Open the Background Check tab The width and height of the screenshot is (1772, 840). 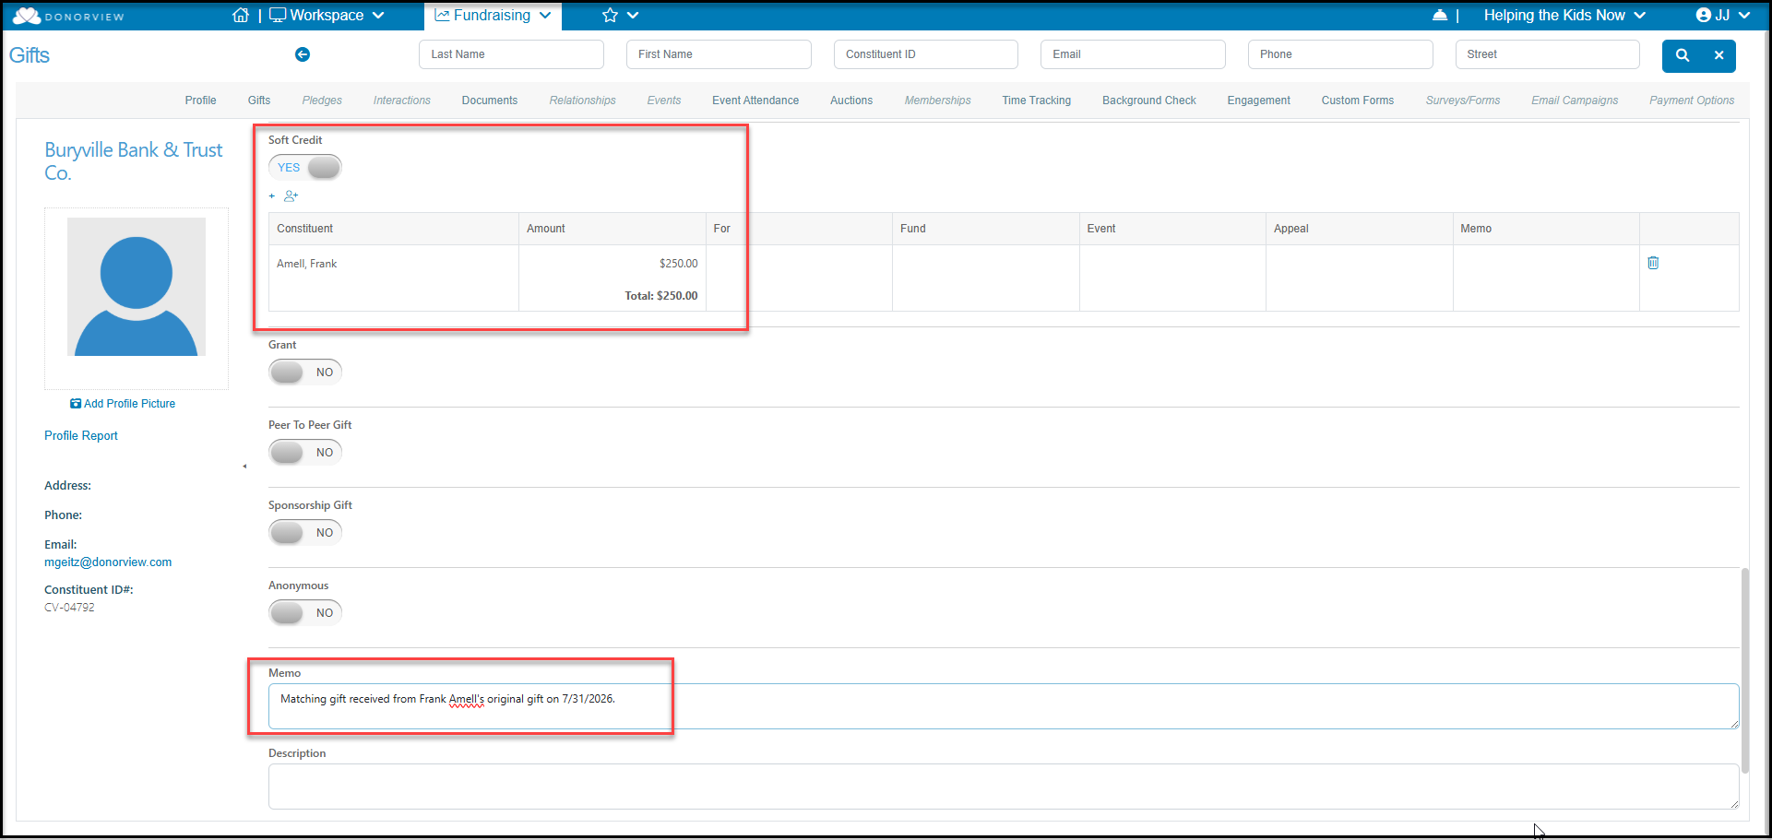(x=1149, y=101)
